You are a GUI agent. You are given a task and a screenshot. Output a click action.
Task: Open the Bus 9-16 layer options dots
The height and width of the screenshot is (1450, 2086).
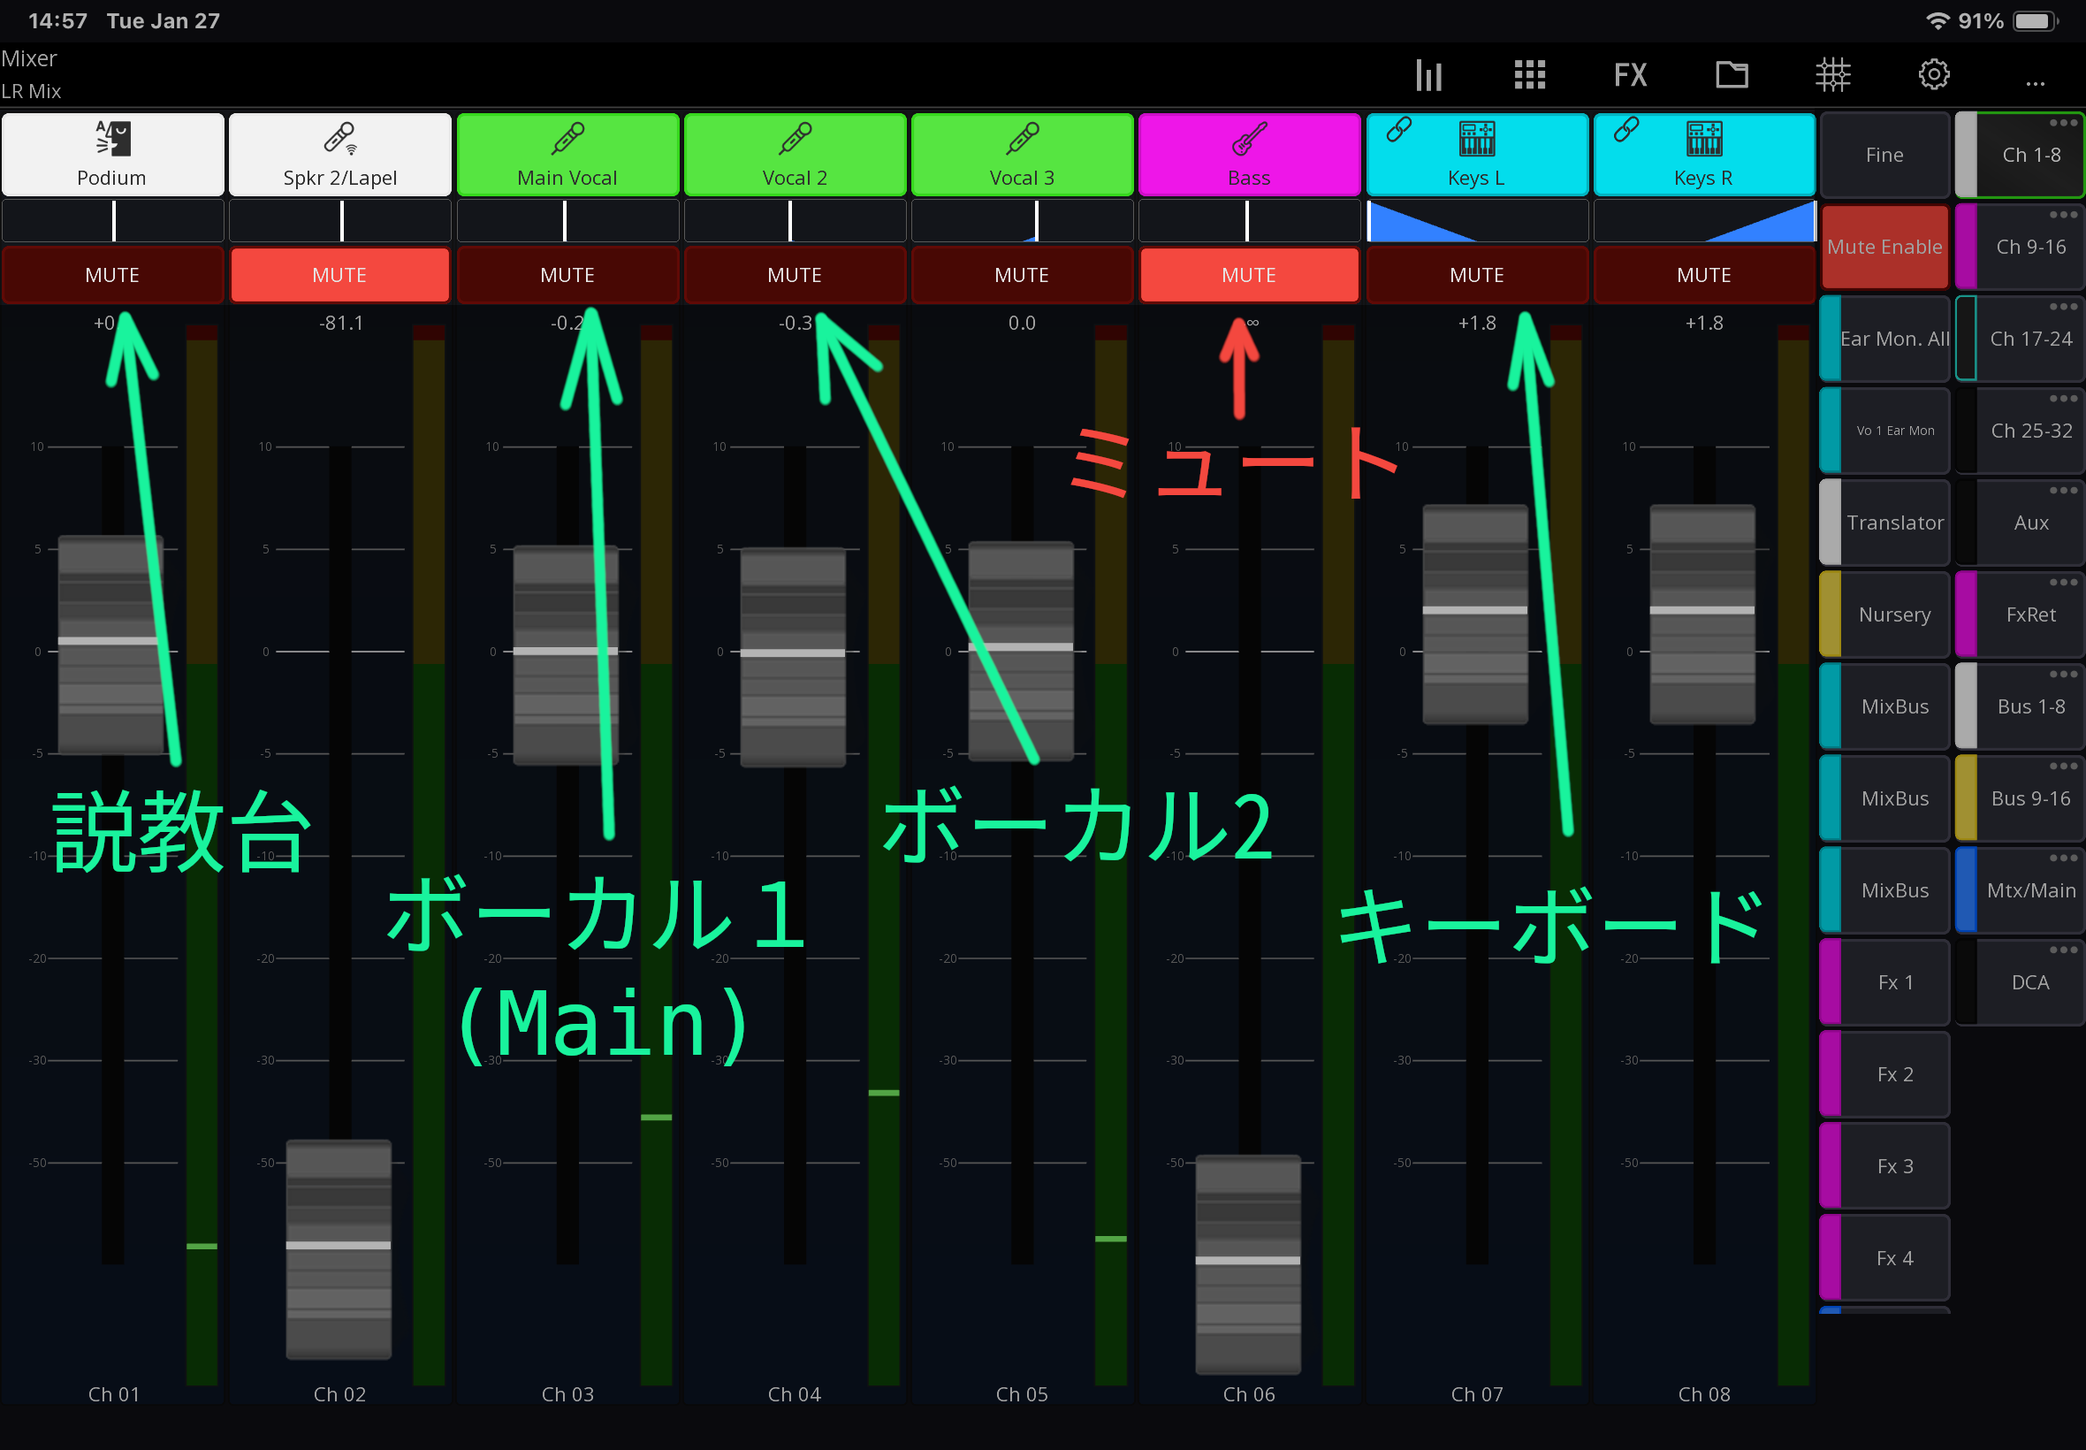point(2062,766)
